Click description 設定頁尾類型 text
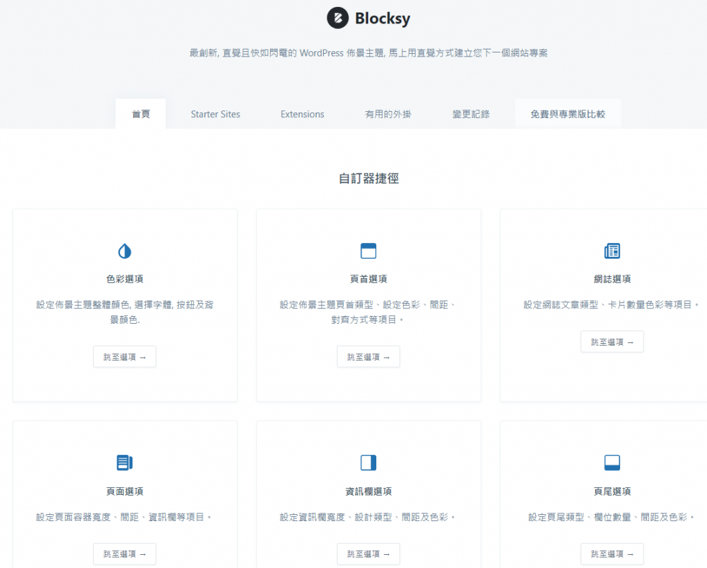The width and height of the screenshot is (707, 568). [x=612, y=517]
